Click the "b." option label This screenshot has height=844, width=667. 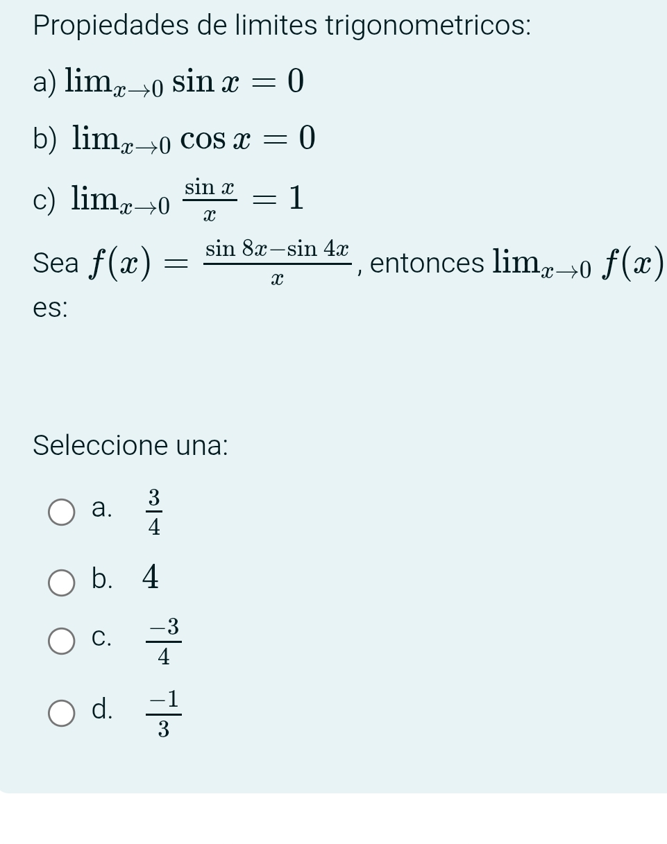coord(101,579)
